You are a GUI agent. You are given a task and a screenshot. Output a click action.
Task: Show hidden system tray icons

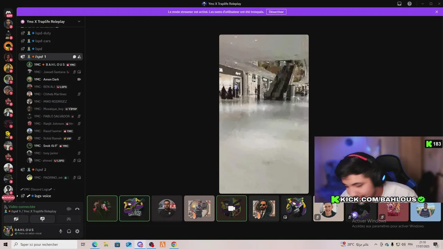tap(376, 245)
